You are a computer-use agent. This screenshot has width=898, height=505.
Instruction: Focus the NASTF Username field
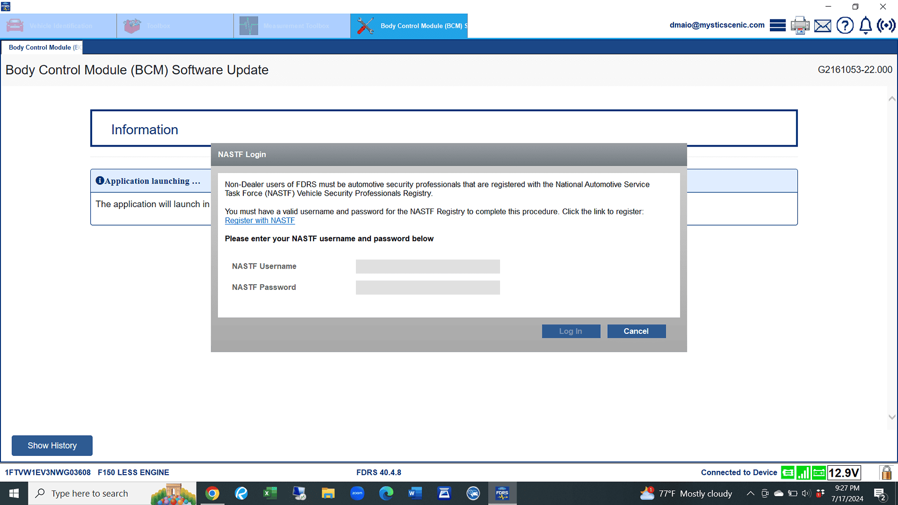[428, 266]
